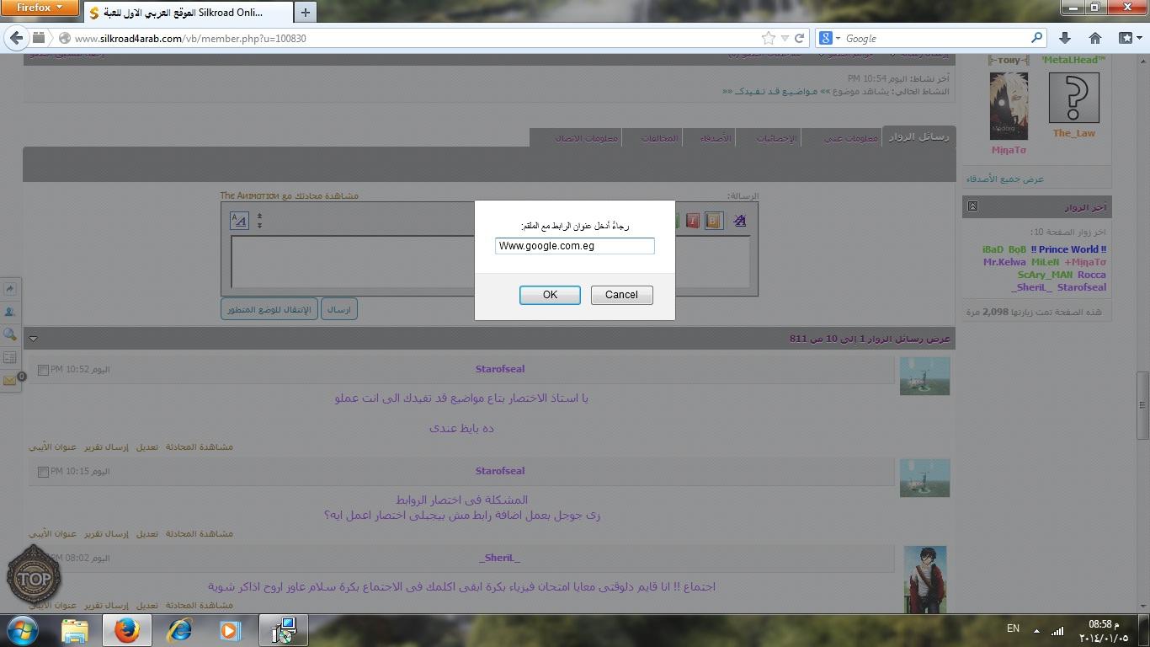Click the list view sidebar icon
1150x647 pixels.
tap(10, 358)
